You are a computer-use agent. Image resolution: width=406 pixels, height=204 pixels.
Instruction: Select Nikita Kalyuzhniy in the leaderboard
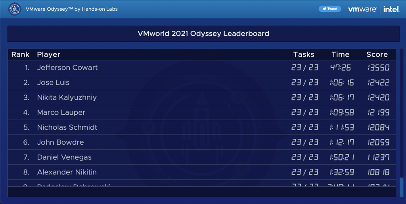[67, 98]
